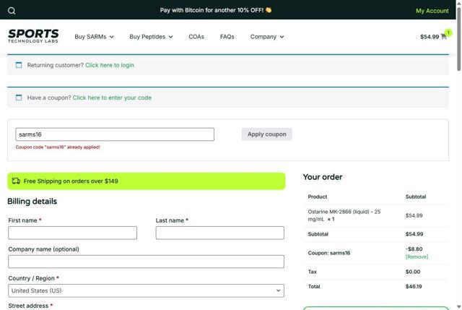This screenshot has height=310, width=462.
Task: Open the COAs page
Action: click(x=196, y=37)
